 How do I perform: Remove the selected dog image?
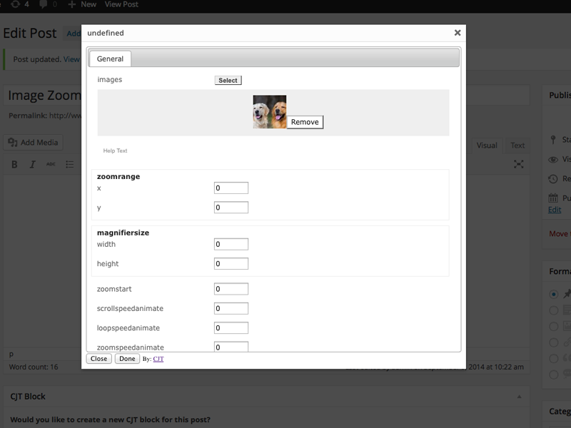[x=305, y=122]
